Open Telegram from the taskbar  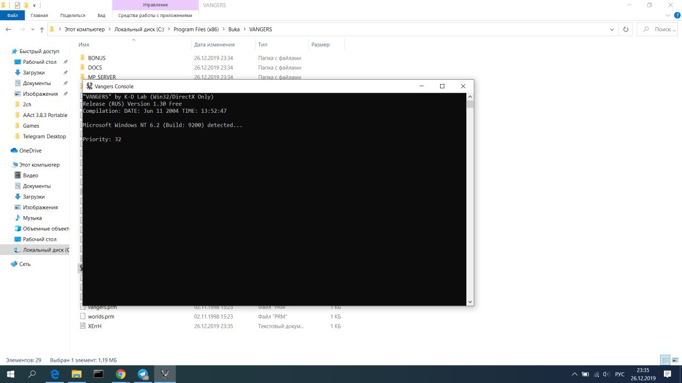coord(143,374)
